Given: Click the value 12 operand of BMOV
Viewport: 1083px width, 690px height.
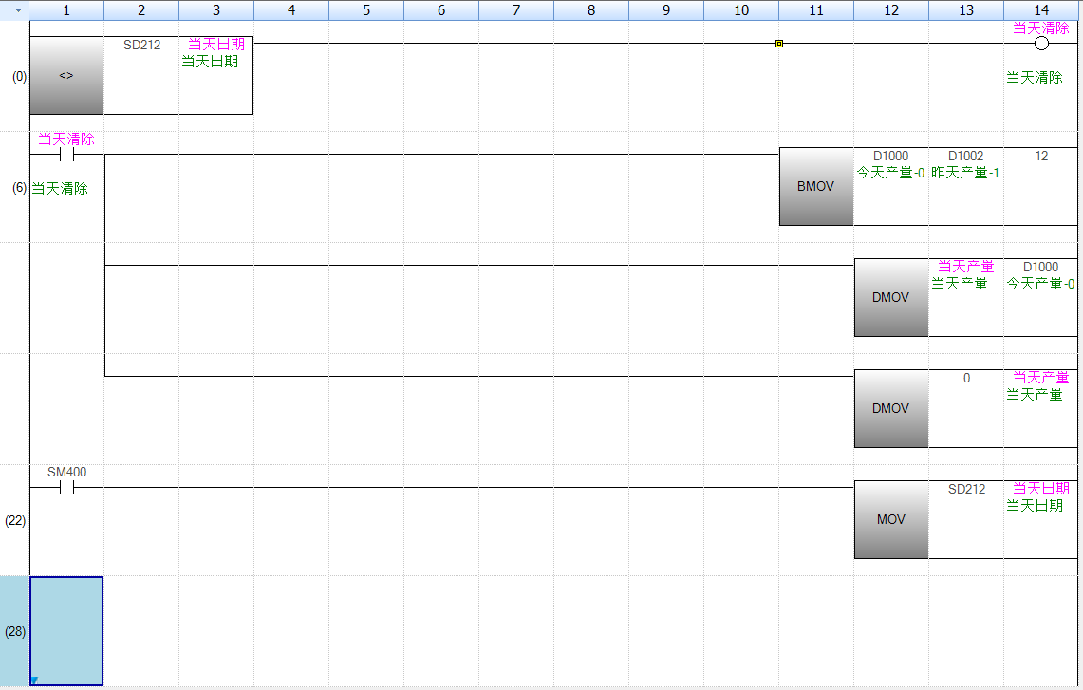Looking at the screenshot, I should [x=1041, y=156].
